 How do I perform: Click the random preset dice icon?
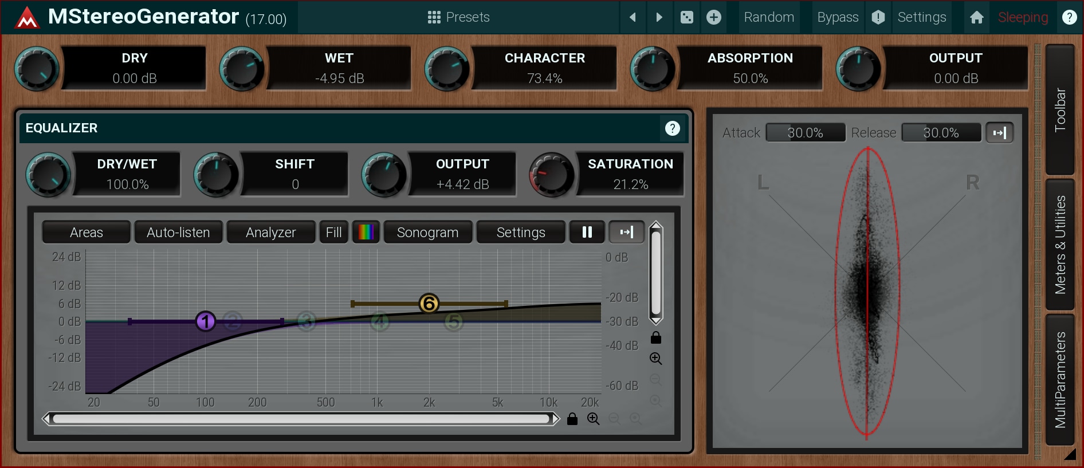click(686, 17)
